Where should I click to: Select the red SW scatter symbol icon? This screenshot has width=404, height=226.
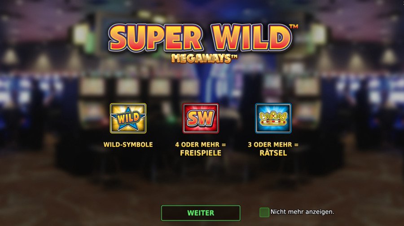point(201,118)
